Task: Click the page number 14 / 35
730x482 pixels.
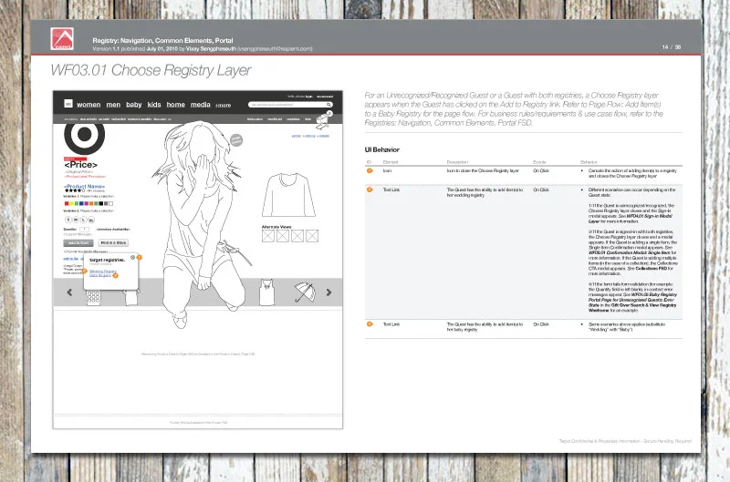Action: (672, 47)
